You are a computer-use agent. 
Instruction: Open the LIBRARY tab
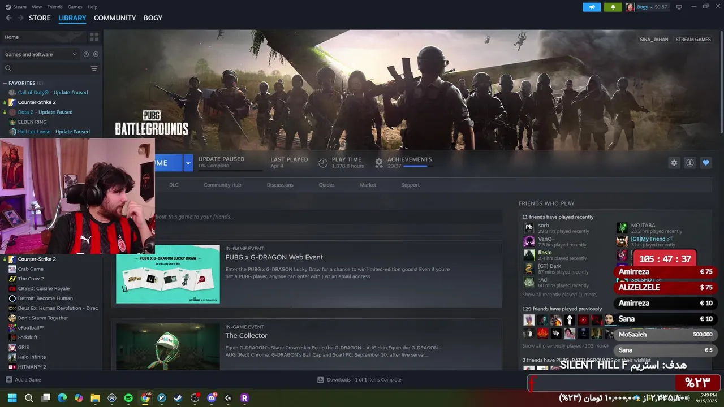coord(72,18)
